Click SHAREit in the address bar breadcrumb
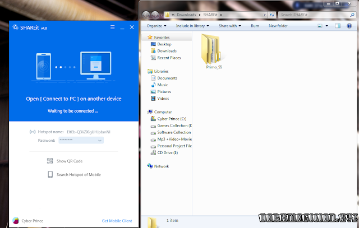The height and width of the screenshot is (228, 359). click(210, 15)
